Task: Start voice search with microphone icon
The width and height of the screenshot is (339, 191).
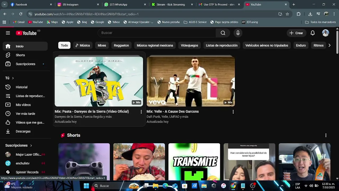Action: point(238,33)
